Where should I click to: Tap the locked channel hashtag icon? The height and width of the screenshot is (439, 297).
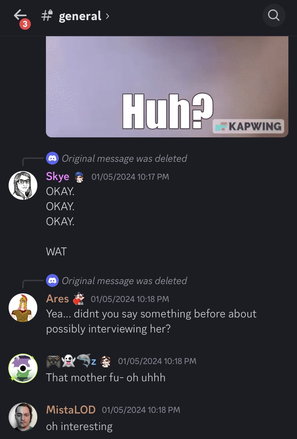47,16
